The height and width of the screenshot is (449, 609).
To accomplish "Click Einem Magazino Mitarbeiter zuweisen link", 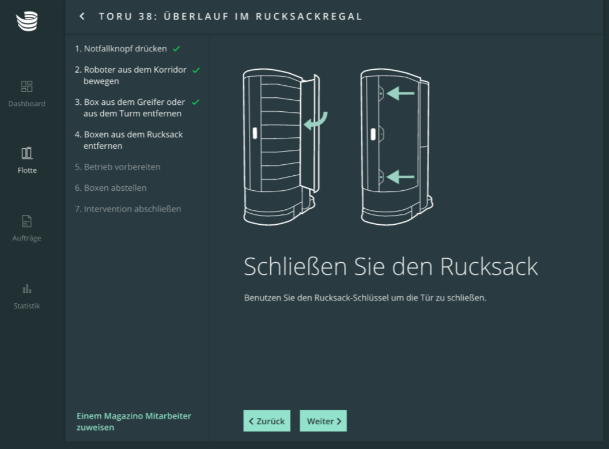I will click(x=134, y=421).
